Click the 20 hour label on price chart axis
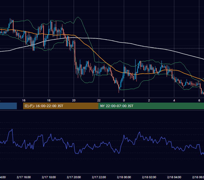The image size is (204, 180). pyautogui.click(x=74, y=100)
